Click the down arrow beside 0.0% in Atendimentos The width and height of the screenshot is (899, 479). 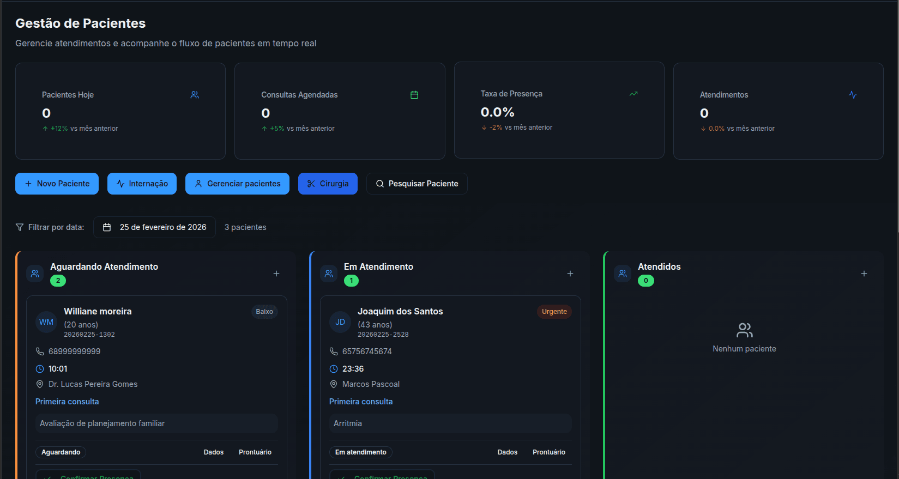[x=703, y=129]
